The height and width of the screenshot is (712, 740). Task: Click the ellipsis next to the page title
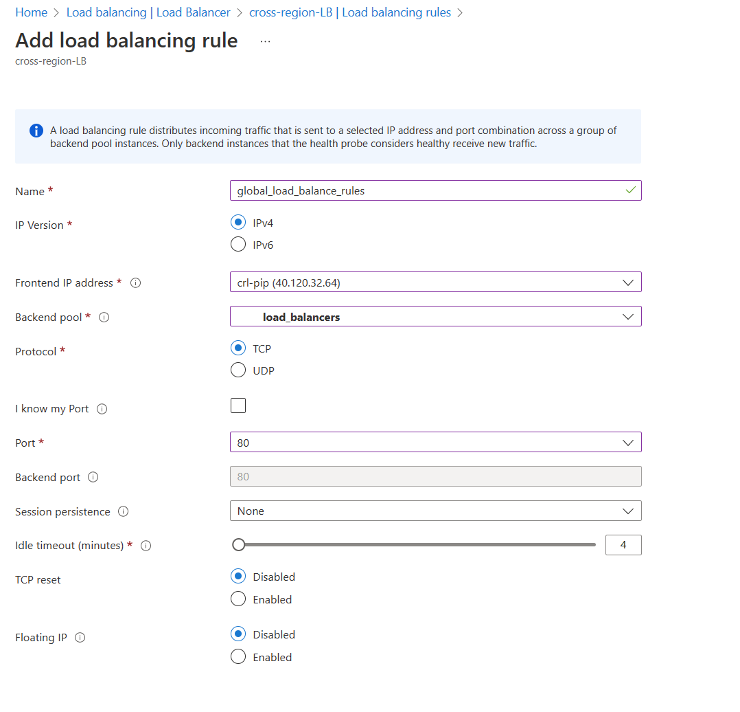(265, 41)
